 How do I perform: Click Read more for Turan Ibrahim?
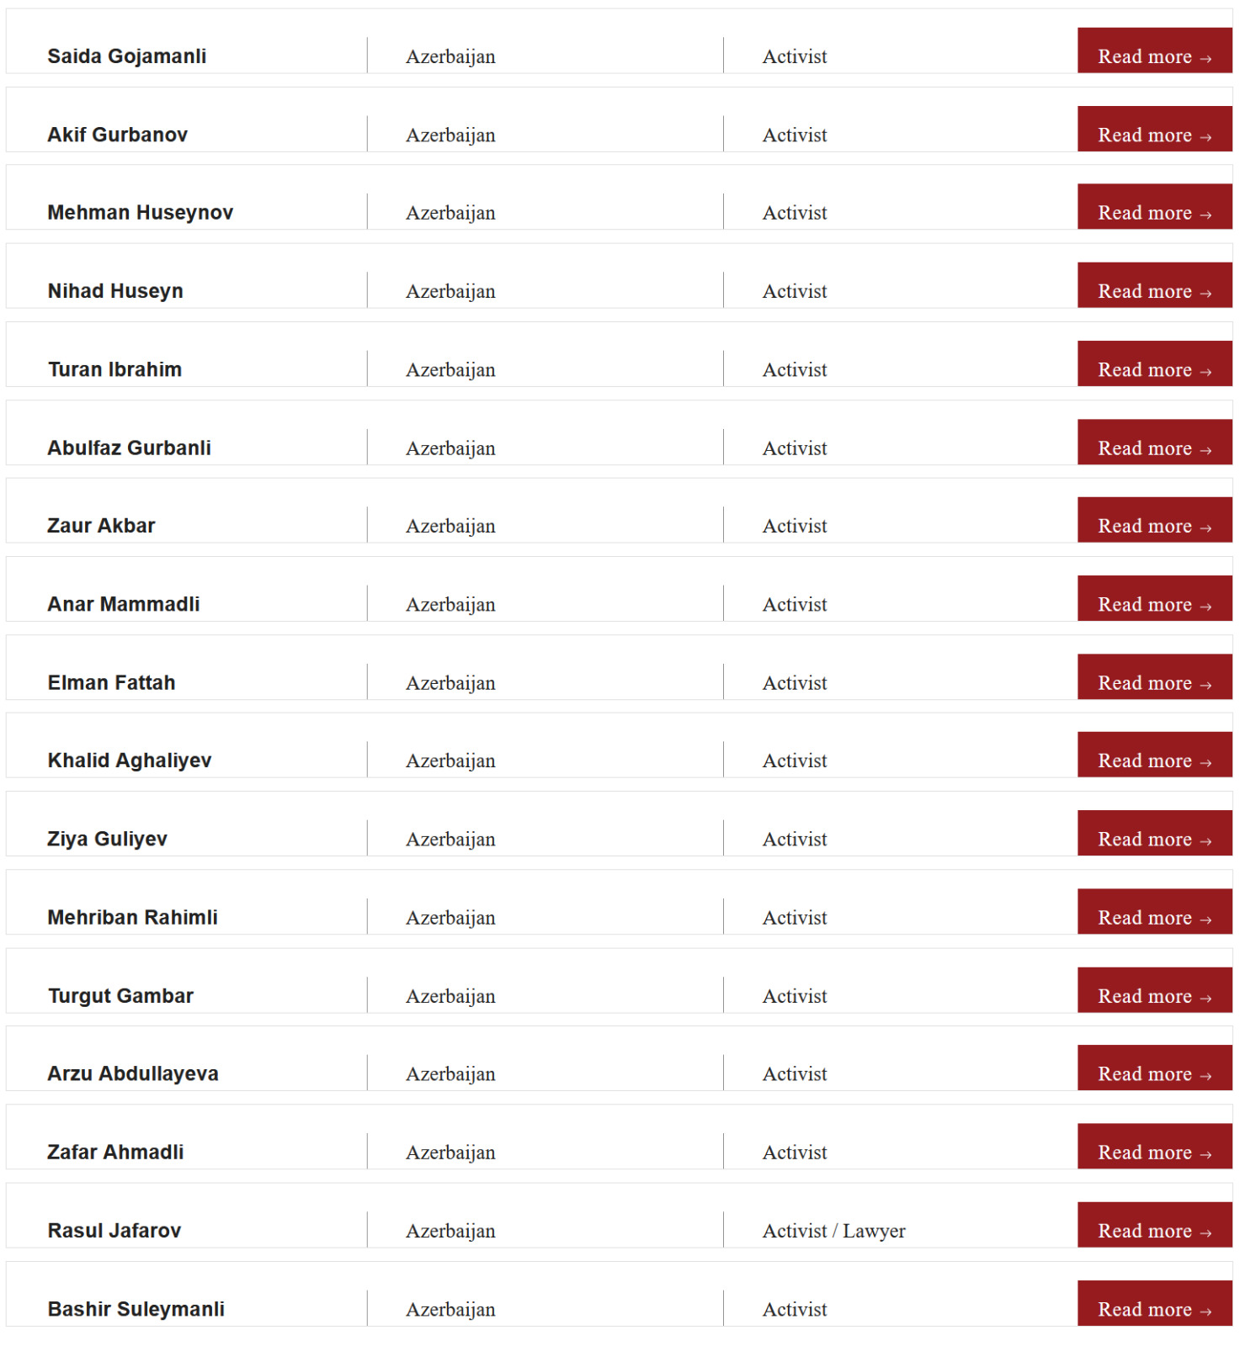pyautogui.click(x=1153, y=365)
